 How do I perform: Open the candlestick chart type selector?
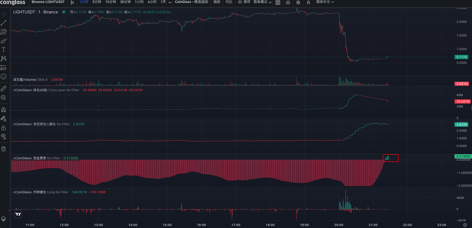point(72,2)
